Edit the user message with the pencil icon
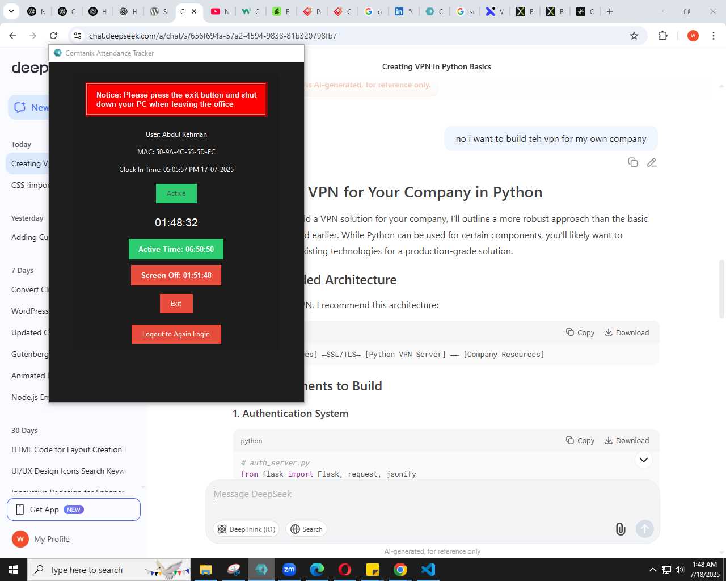 coord(652,162)
